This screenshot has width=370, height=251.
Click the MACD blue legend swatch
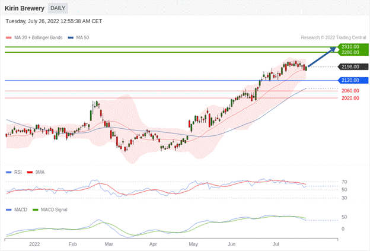(x=9, y=209)
